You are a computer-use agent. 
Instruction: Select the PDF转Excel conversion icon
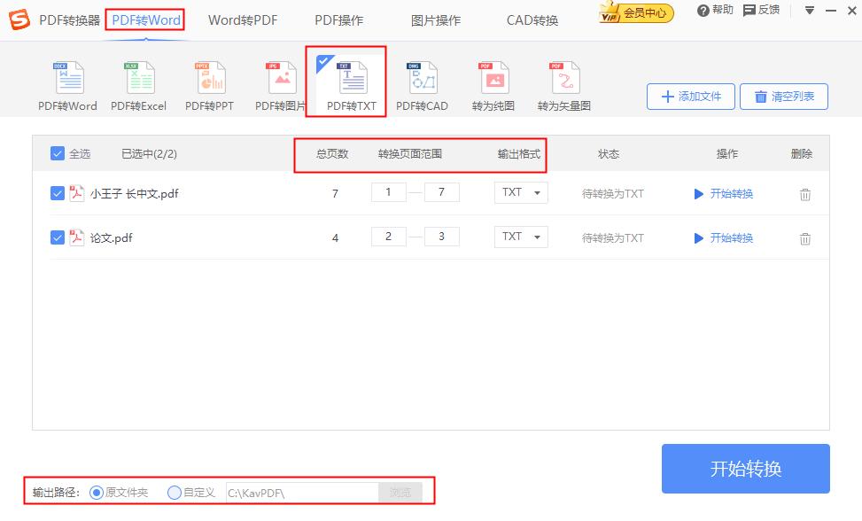coord(140,78)
